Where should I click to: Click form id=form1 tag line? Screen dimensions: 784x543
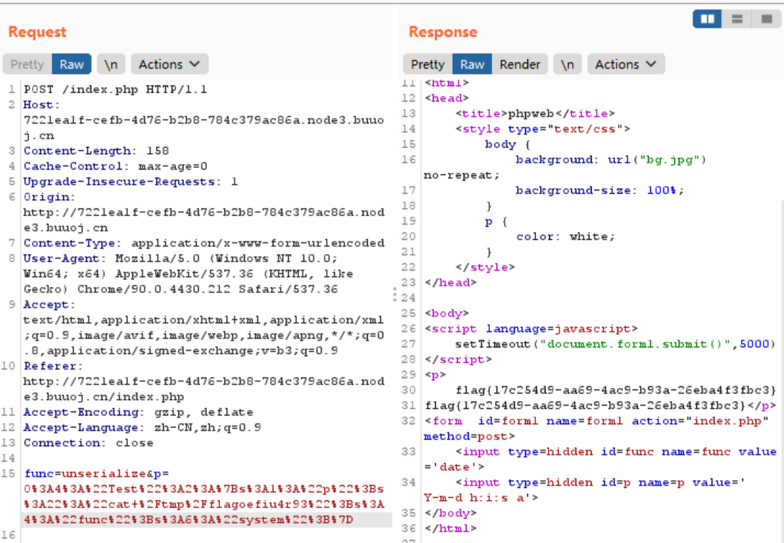(x=597, y=421)
